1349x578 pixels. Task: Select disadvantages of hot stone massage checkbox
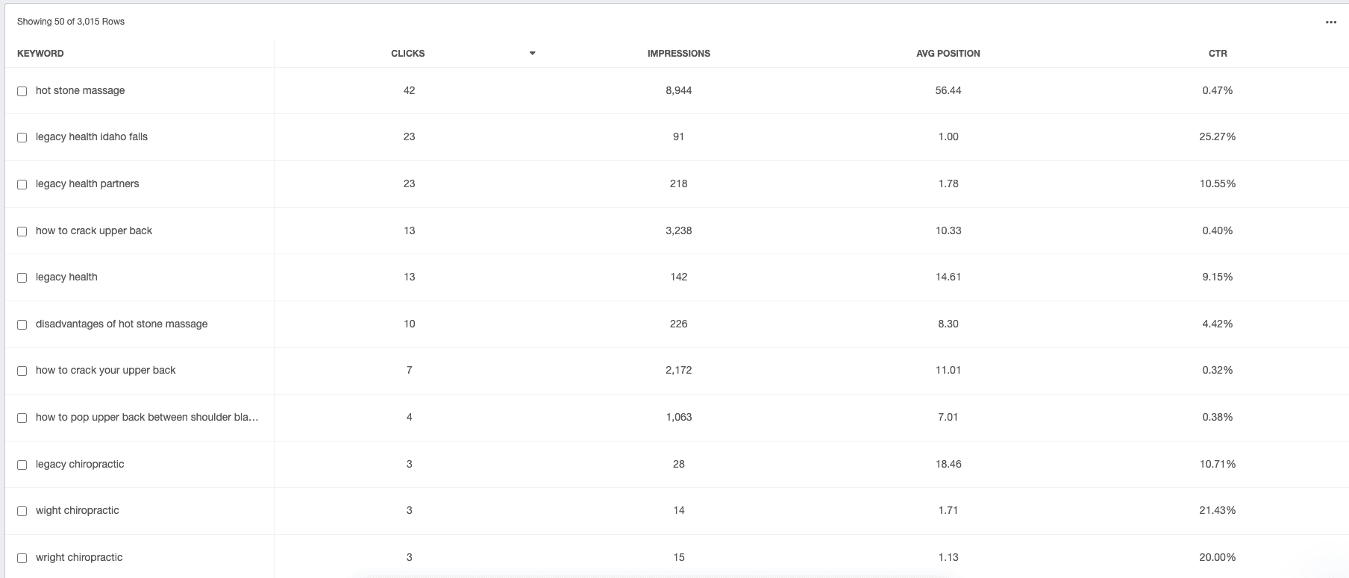click(22, 324)
